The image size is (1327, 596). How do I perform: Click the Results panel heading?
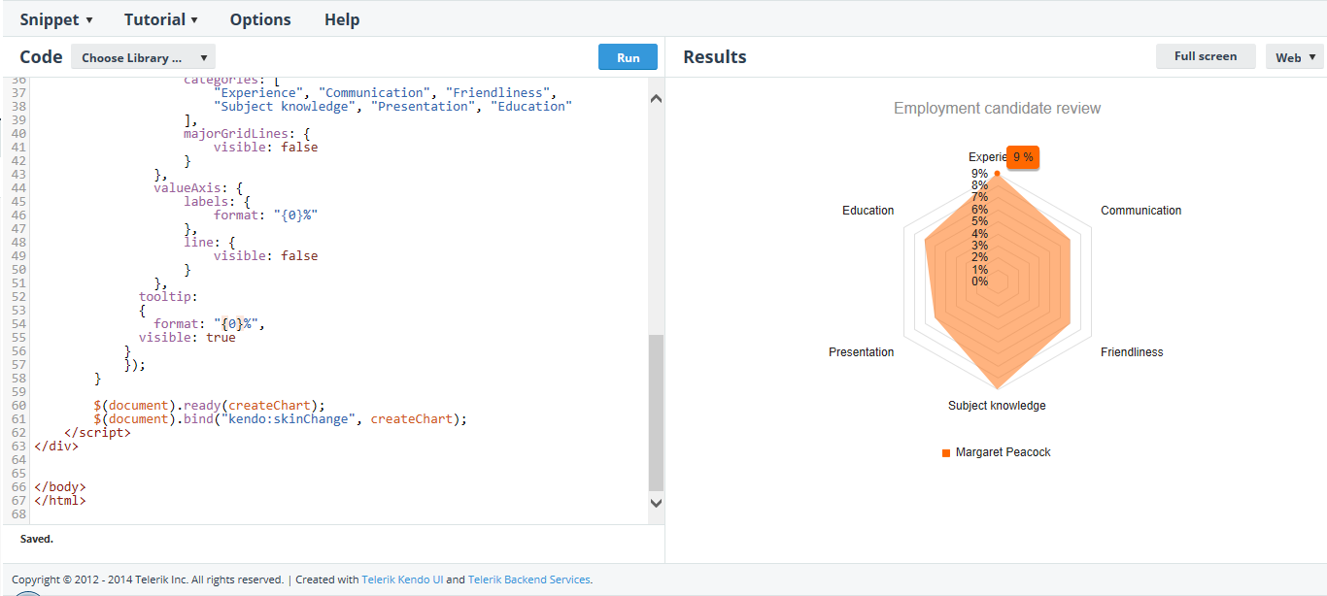click(715, 57)
